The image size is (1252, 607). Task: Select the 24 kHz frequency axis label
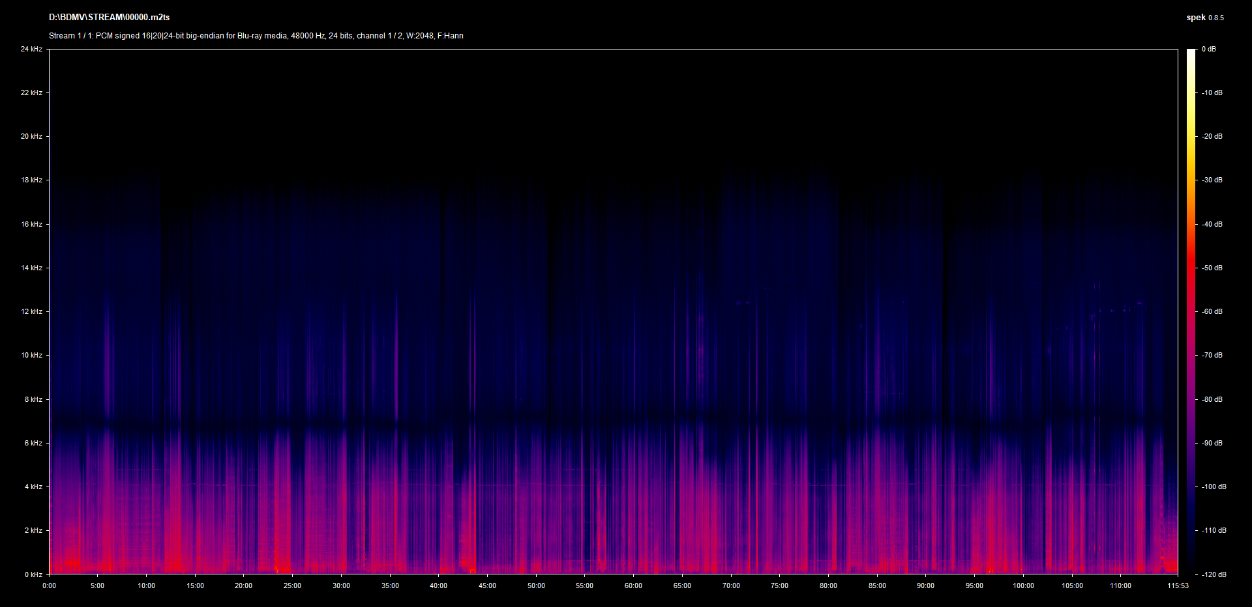click(x=31, y=49)
